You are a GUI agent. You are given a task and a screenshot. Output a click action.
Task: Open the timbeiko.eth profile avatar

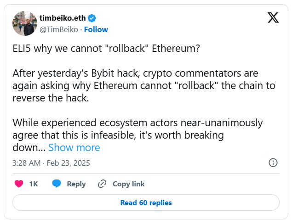click(x=24, y=23)
